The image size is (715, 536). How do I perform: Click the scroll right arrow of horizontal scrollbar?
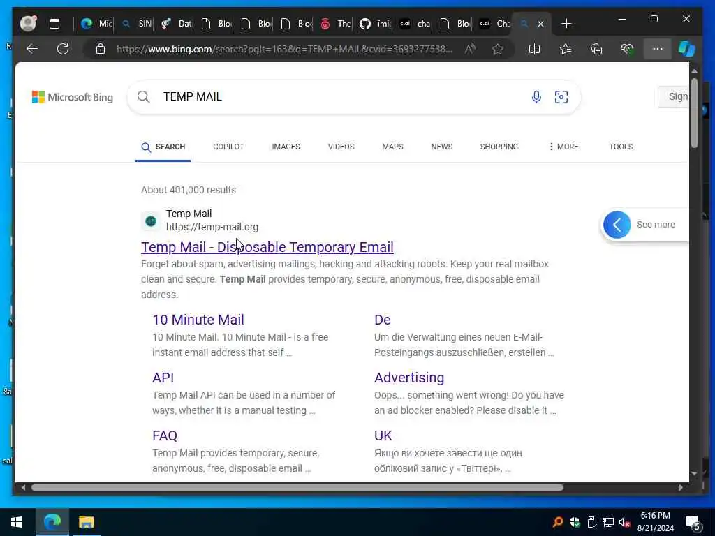(680, 487)
